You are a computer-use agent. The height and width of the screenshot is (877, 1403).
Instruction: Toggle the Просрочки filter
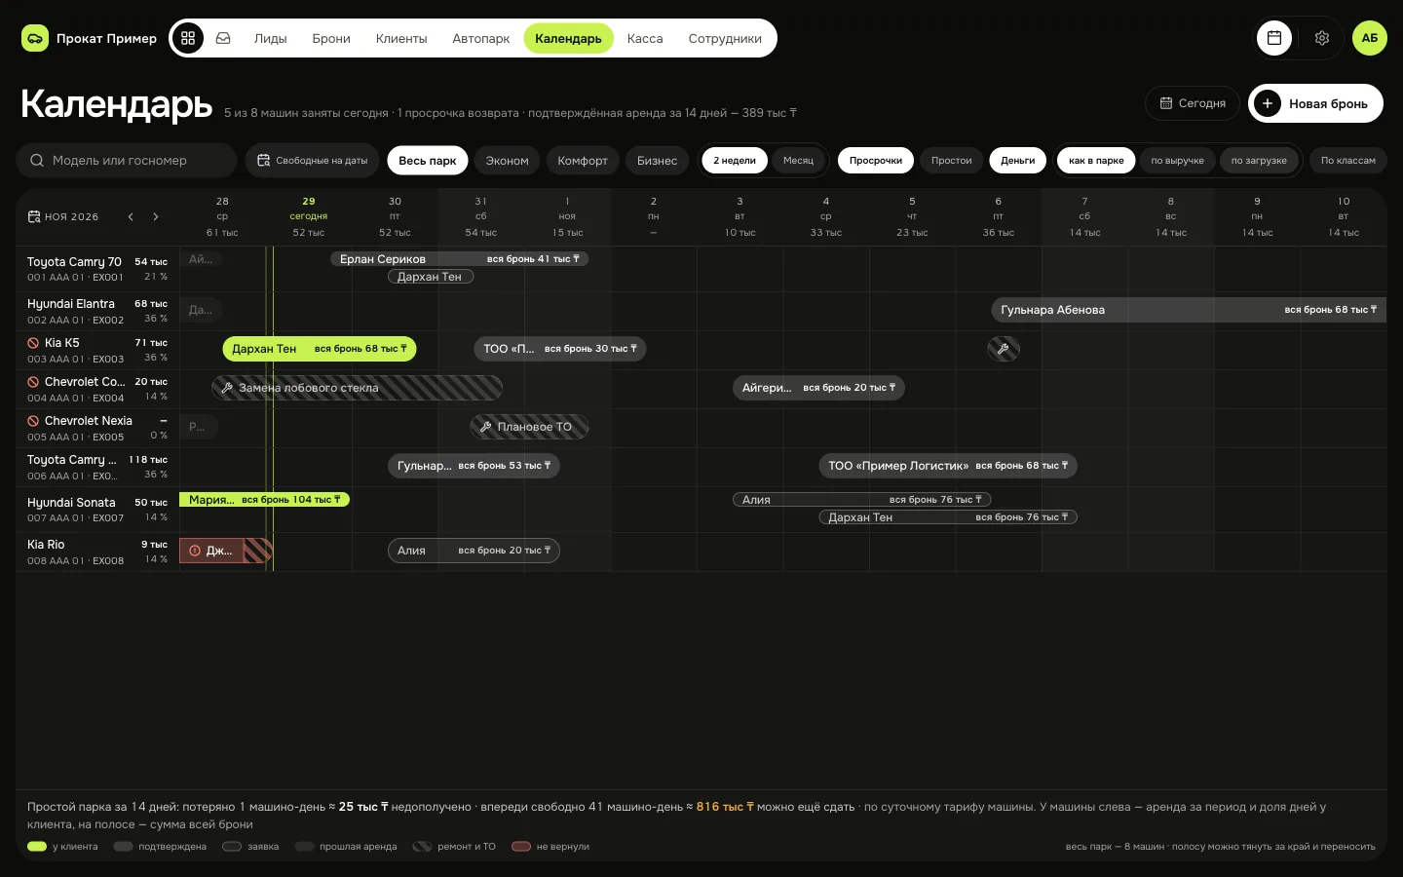[x=876, y=161]
